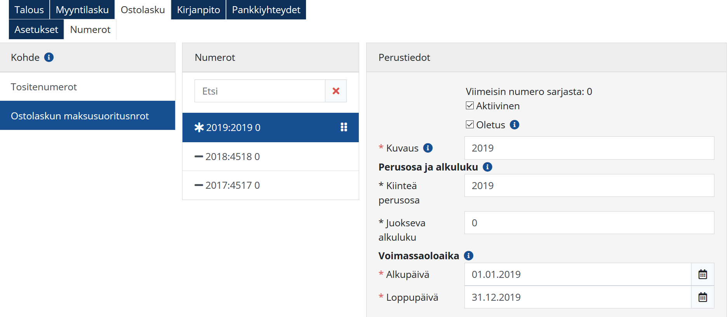The image size is (728, 317).
Task: Click info icon beside Perusosa ja alkuluku
Action: click(x=487, y=167)
